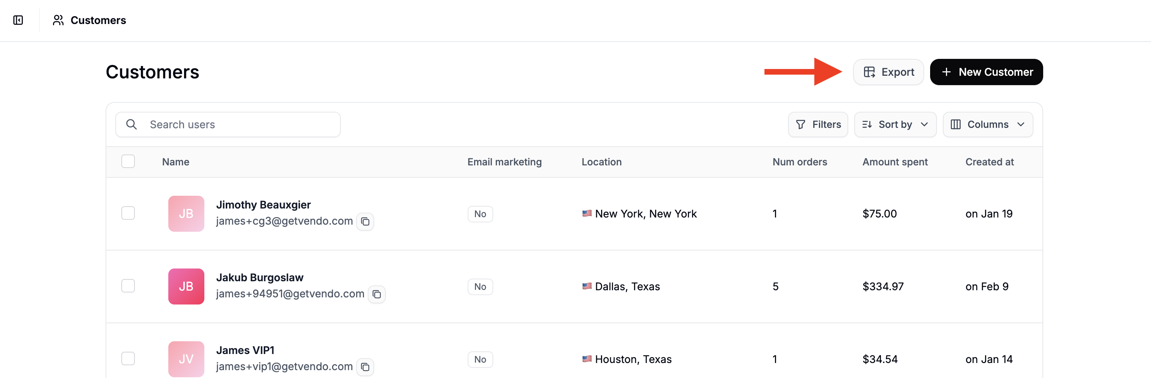Copy Jakub Burgoslaw's email address
The height and width of the screenshot is (378, 1151).
(x=377, y=294)
